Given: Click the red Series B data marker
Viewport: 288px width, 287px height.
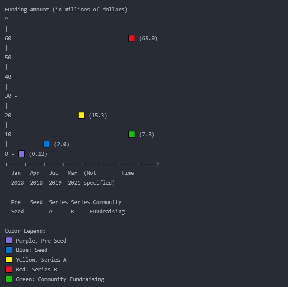Looking at the screenshot, I should click(132, 38).
